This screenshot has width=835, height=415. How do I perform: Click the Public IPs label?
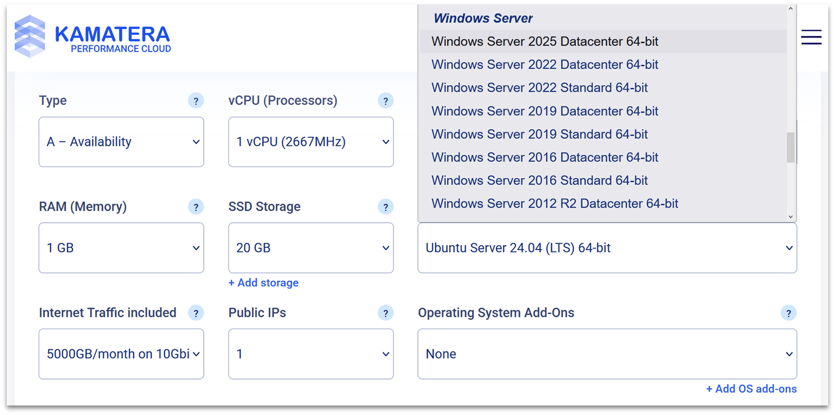(257, 313)
